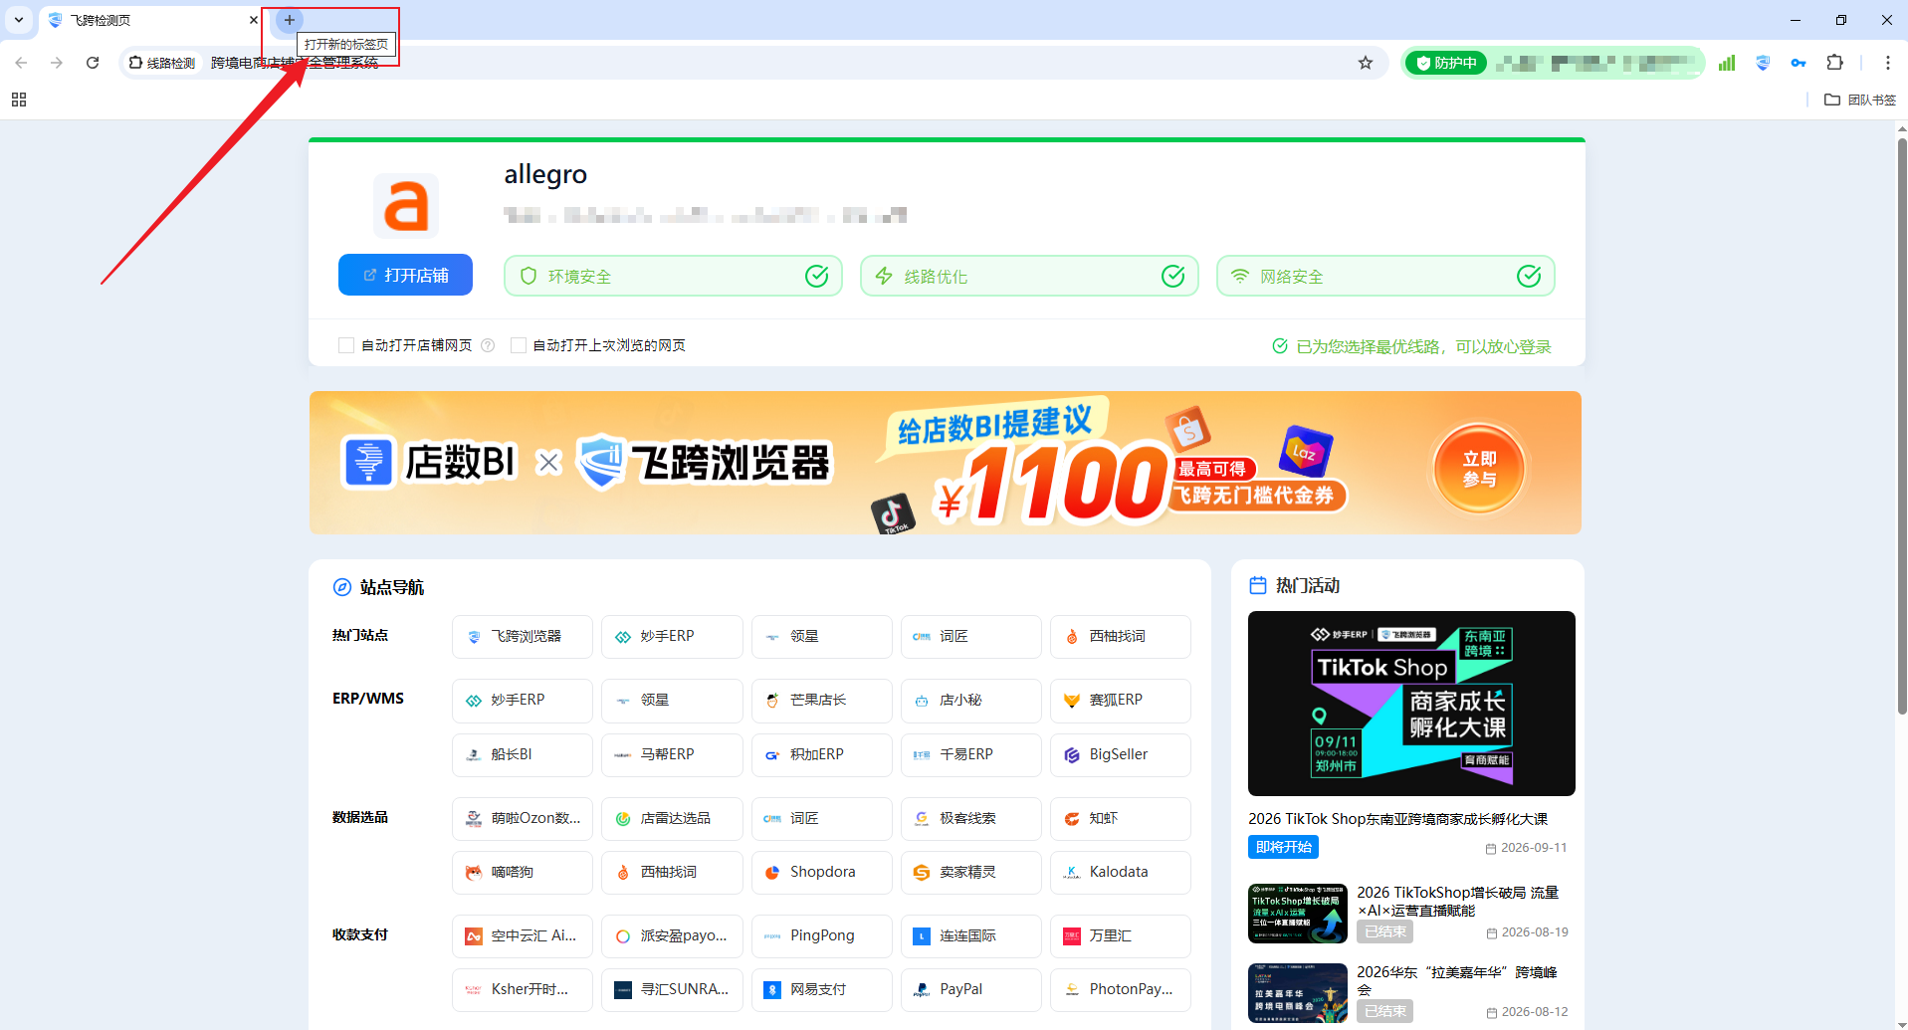Image resolution: width=1908 pixels, height=1030 pixels.
Task: Click the 店数BI 飞跨浏览器 promotional banner
Action: coord(946,463)
